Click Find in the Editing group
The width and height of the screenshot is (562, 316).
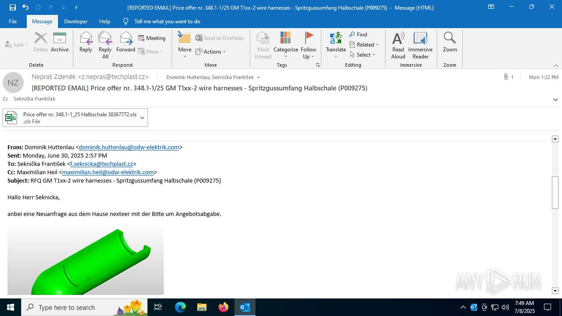pyautogui.click(x=358, y=35)
